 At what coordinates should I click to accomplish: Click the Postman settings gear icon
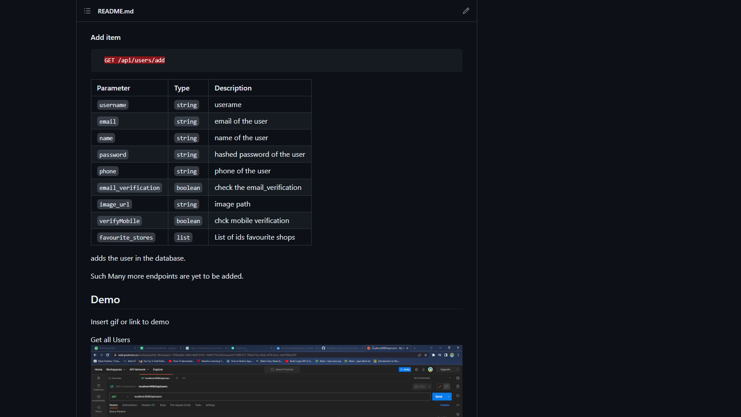point(416,370)
